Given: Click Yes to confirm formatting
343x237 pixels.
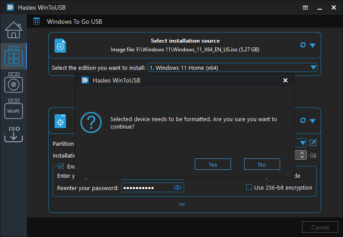Looking at the screenshot, I should (213, 164).
